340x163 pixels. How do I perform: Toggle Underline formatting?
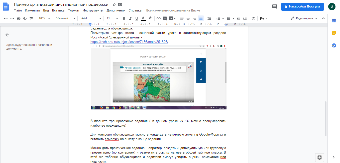pos(137,18)
